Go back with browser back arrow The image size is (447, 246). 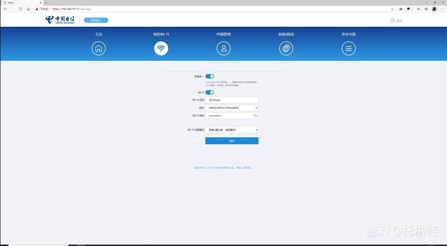(x=5, y=9)
